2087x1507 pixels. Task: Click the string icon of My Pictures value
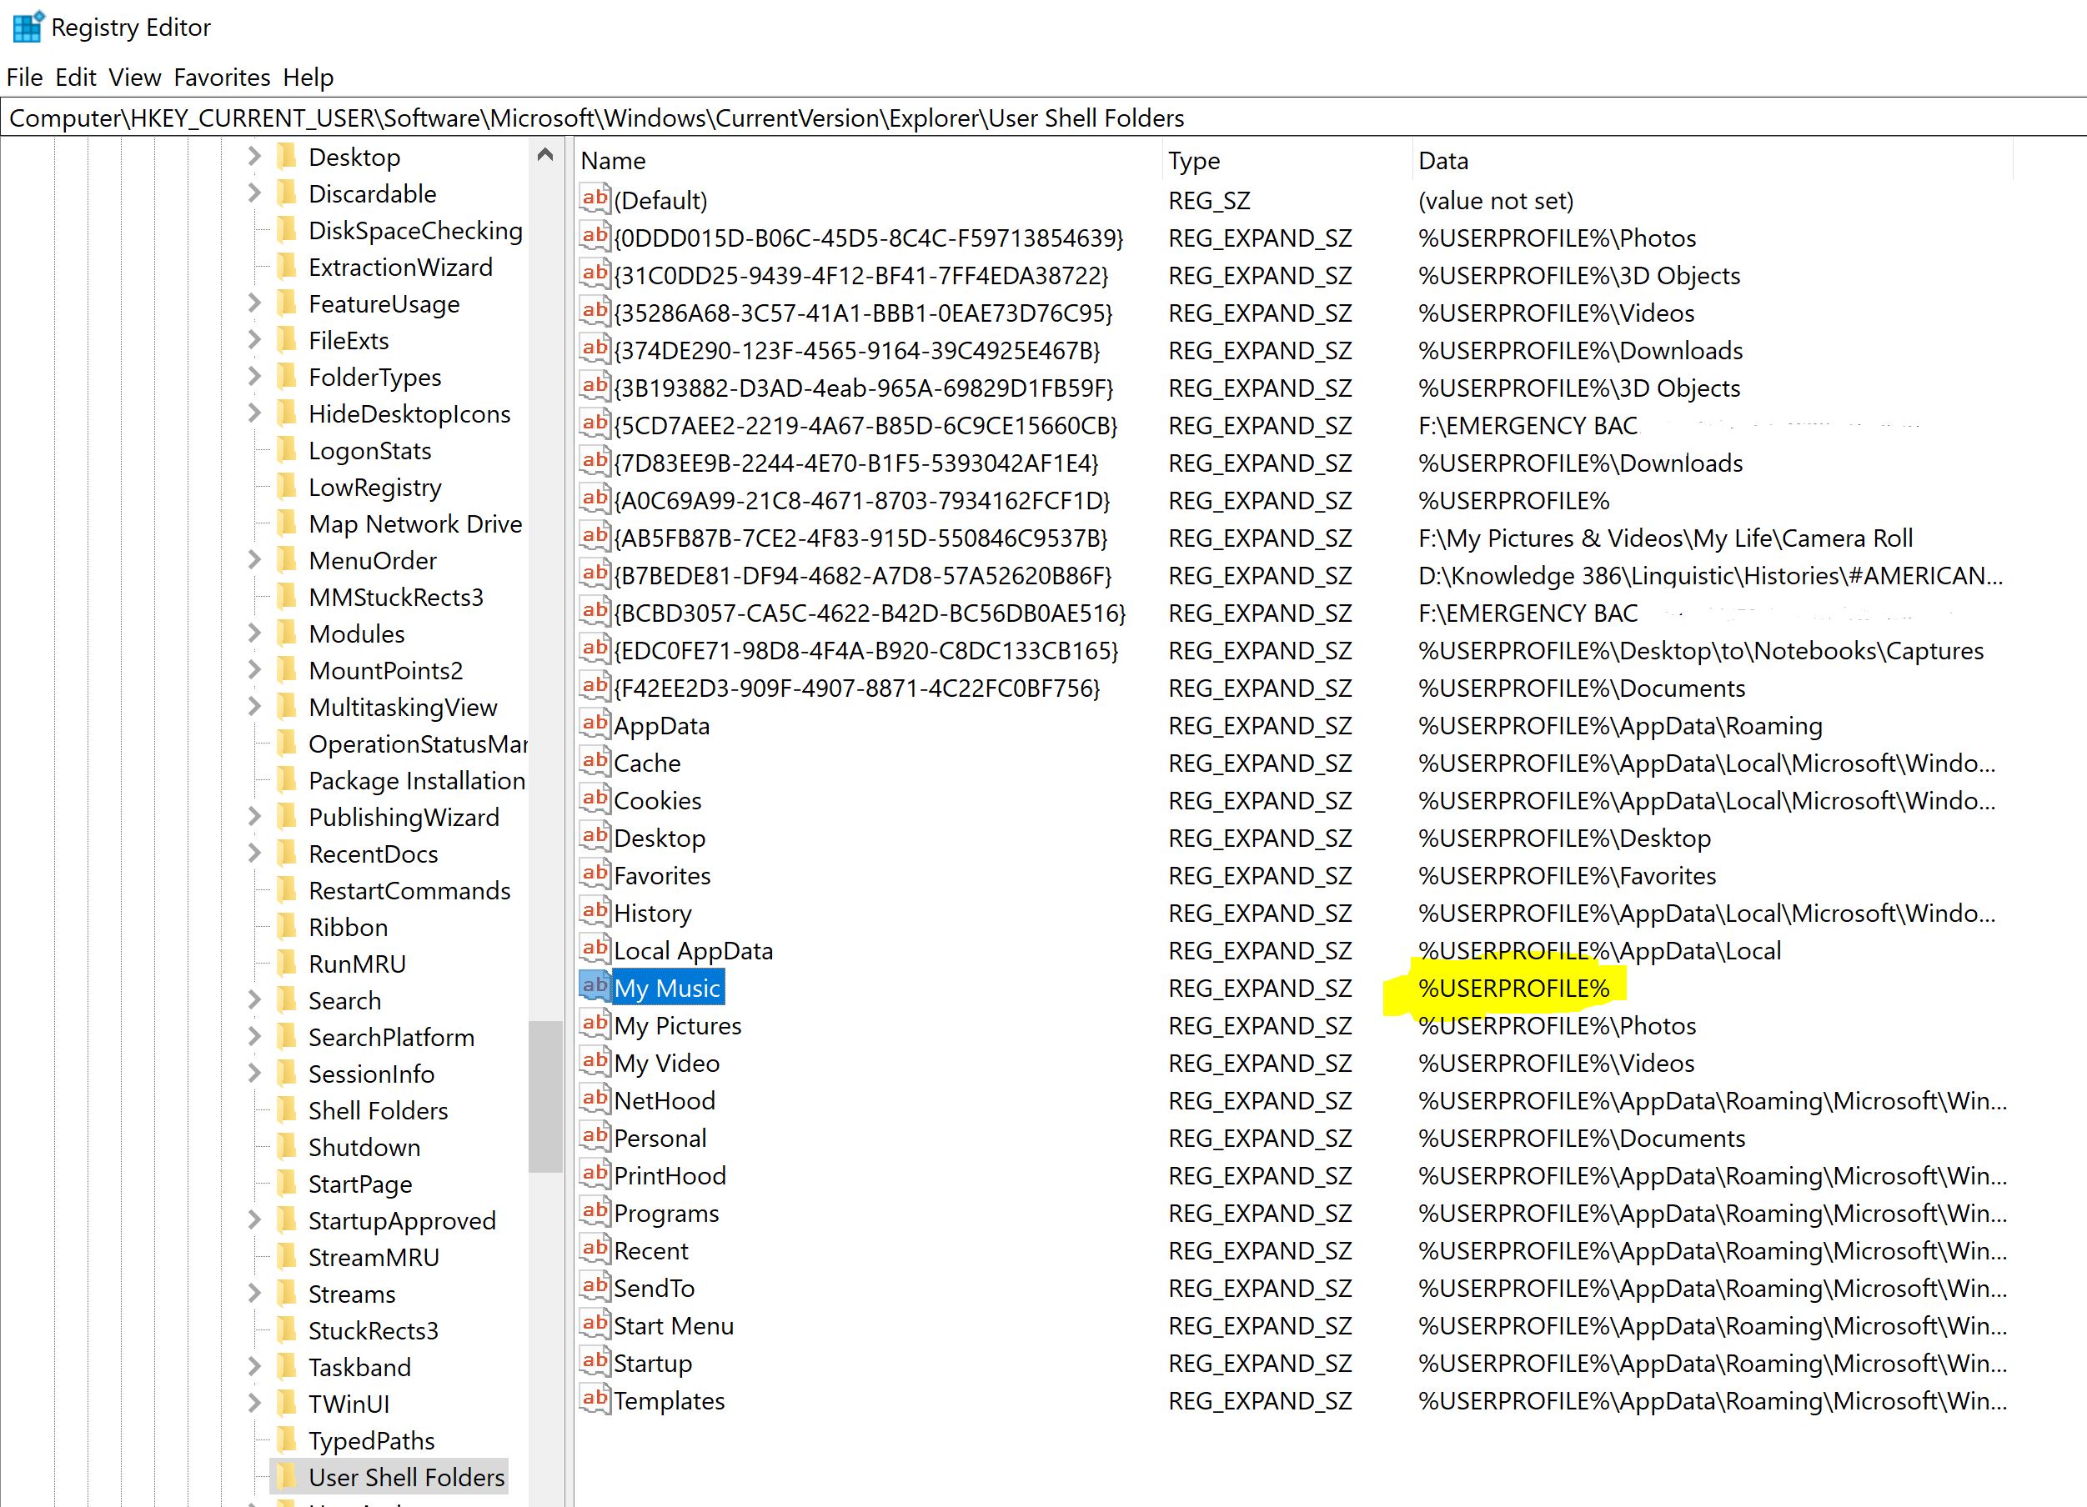click(594, 1023)
